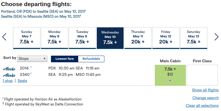Select the 7.5k + $12 Main Cabin radio button
The image size is (221, 111).
pos(170,80)
